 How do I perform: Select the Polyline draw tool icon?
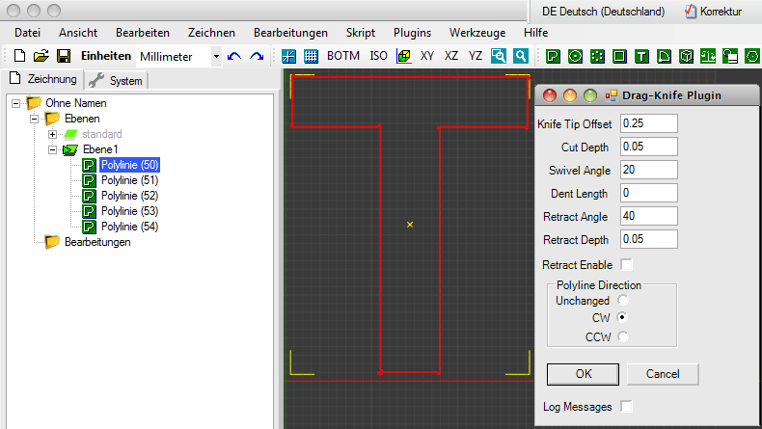click(553, 56)
